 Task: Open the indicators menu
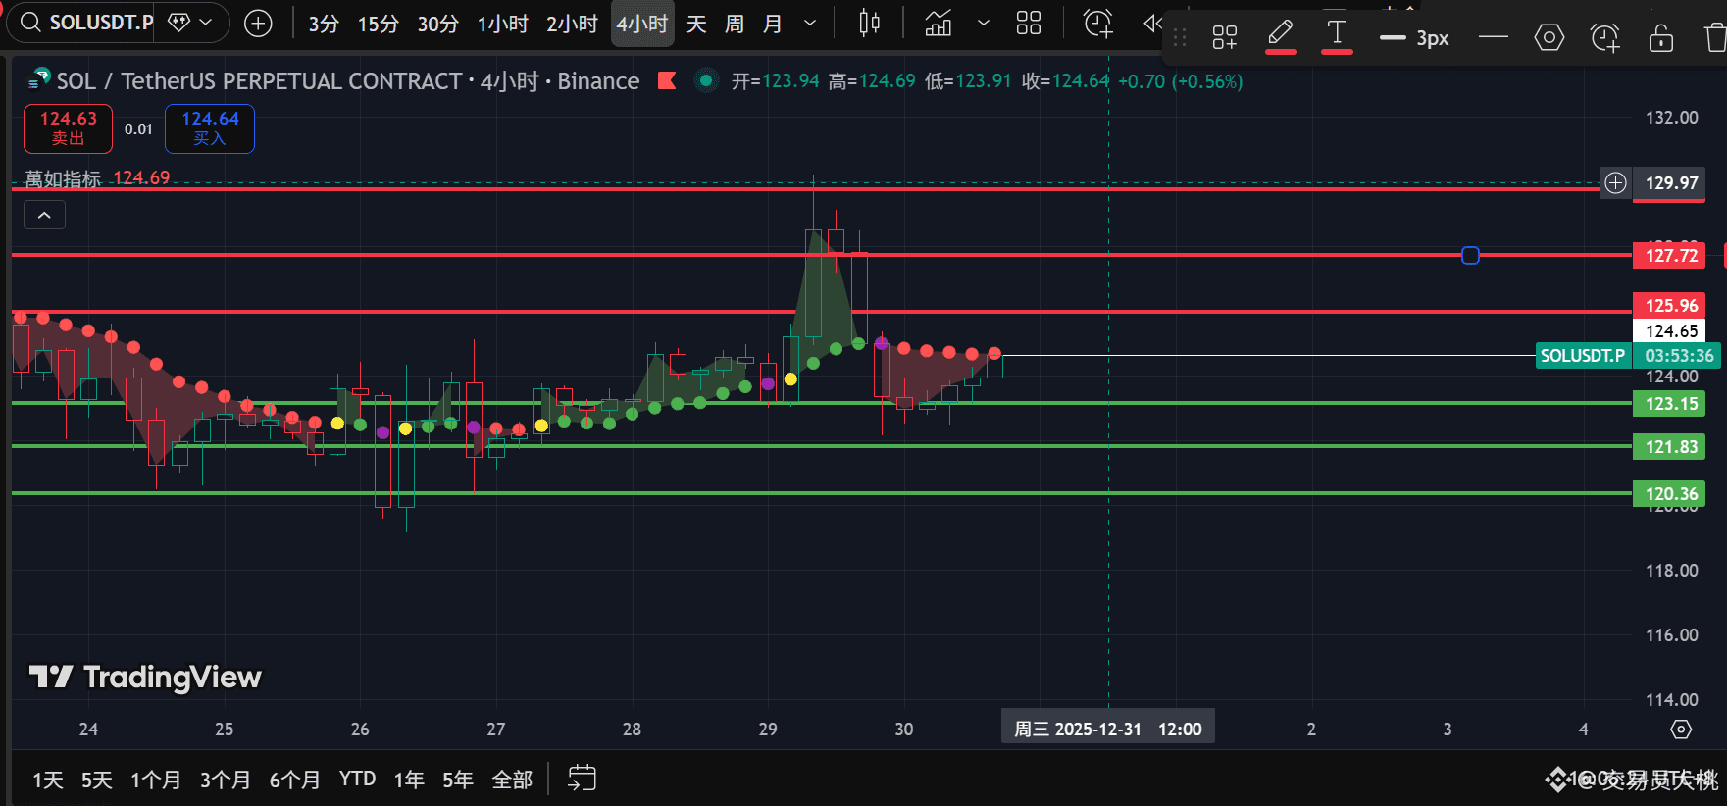[x=939, y=23]
